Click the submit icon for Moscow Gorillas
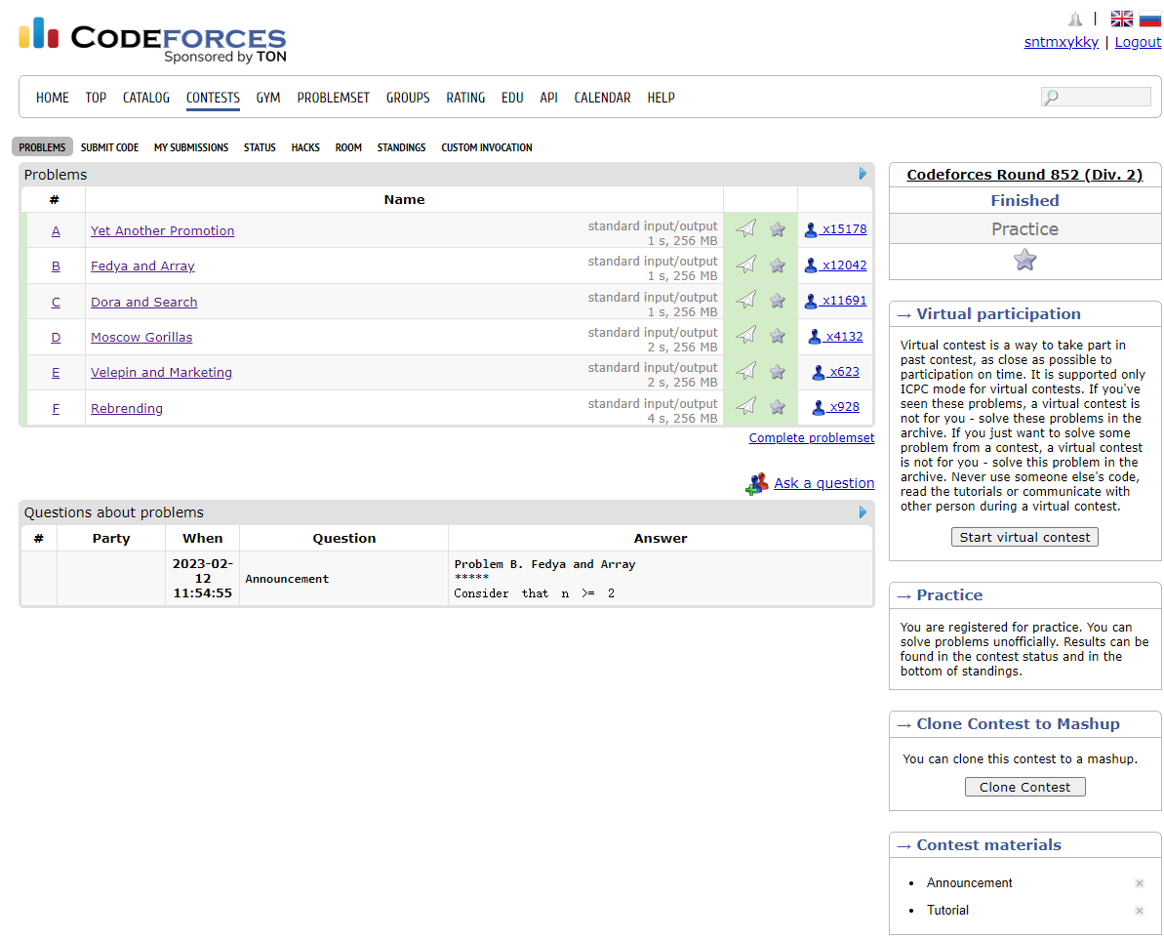Viewport: 1164px width, 939px height. click(x=745, y=336)
